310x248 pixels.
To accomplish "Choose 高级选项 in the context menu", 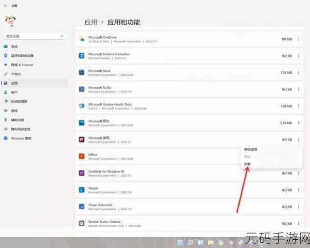I will pos(251,149).
